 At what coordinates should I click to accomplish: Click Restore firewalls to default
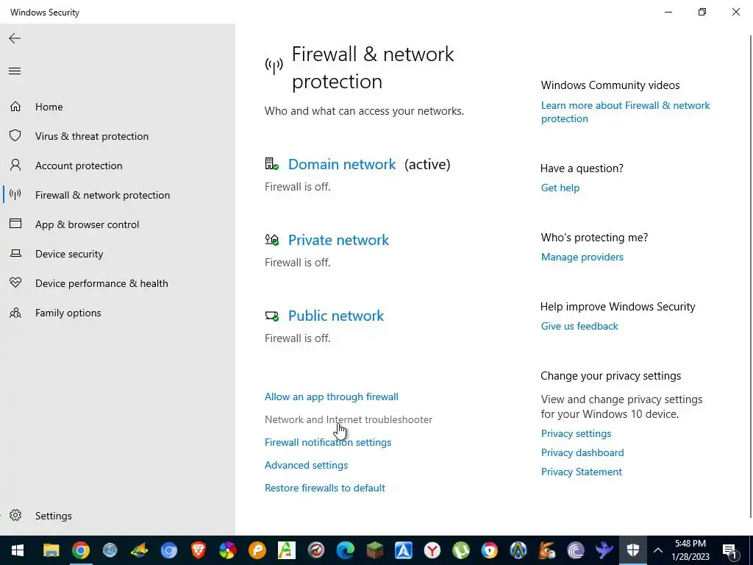coord(324,488)
